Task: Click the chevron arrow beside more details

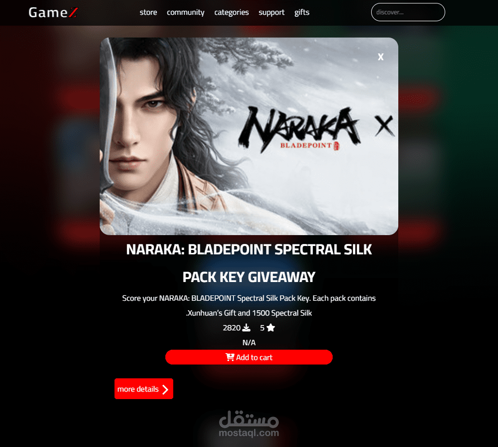Action: pyautogui.click(x=165, y=389)
